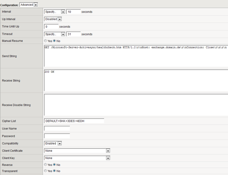Click the Timeout seconds field showing 31
The width and height of the screenshot is (228, 175).
tap(73, 34)
